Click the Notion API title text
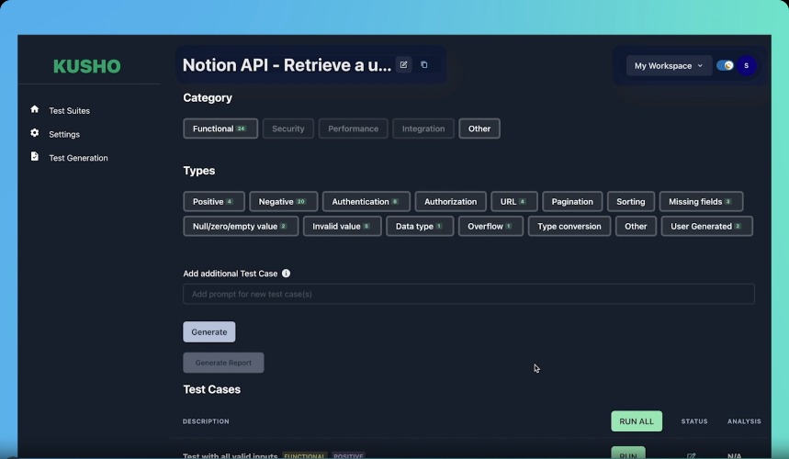The width and height of the screenshot is (789, 459). point(287,65)
